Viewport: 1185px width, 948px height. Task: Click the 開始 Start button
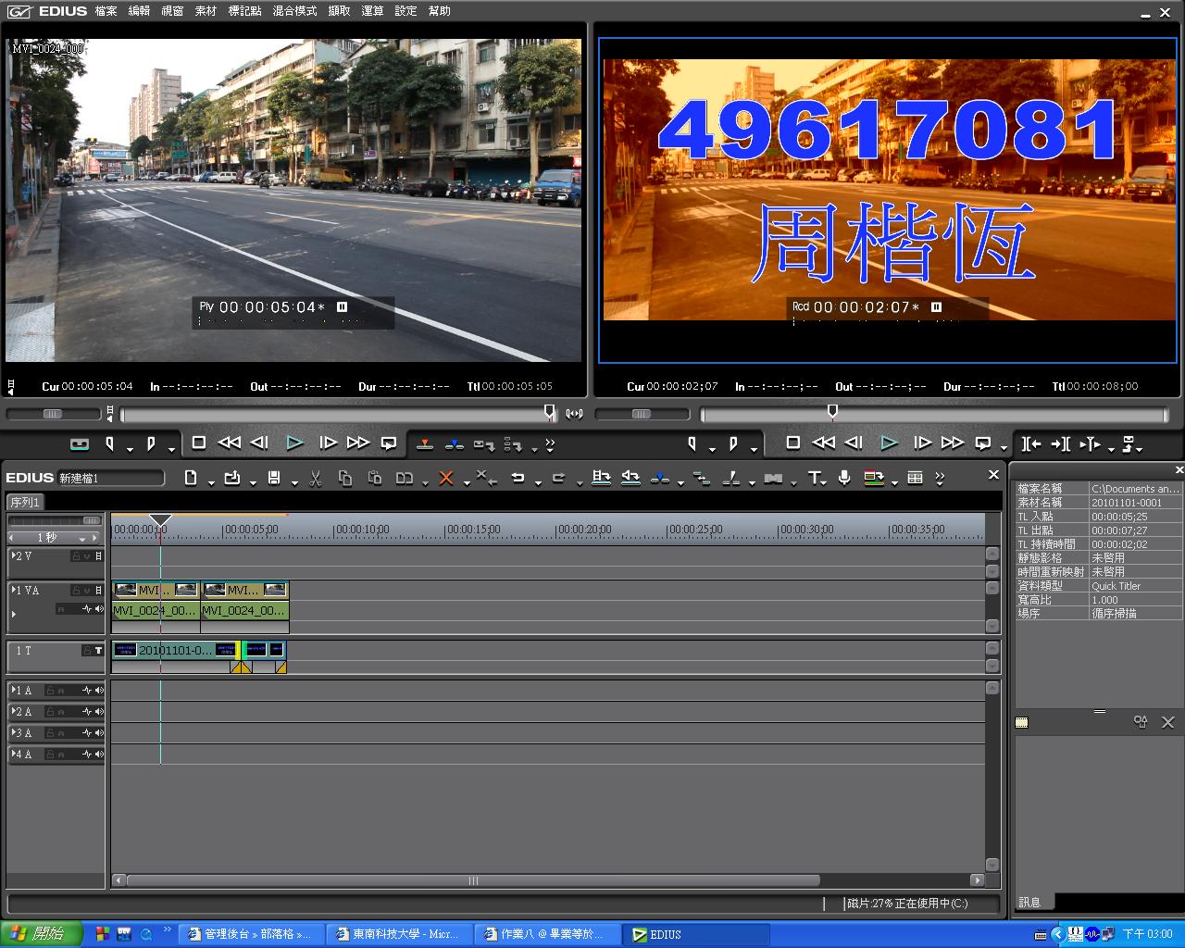pos(40,934)
